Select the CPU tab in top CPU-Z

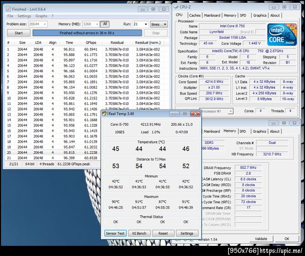pos(179,15)
